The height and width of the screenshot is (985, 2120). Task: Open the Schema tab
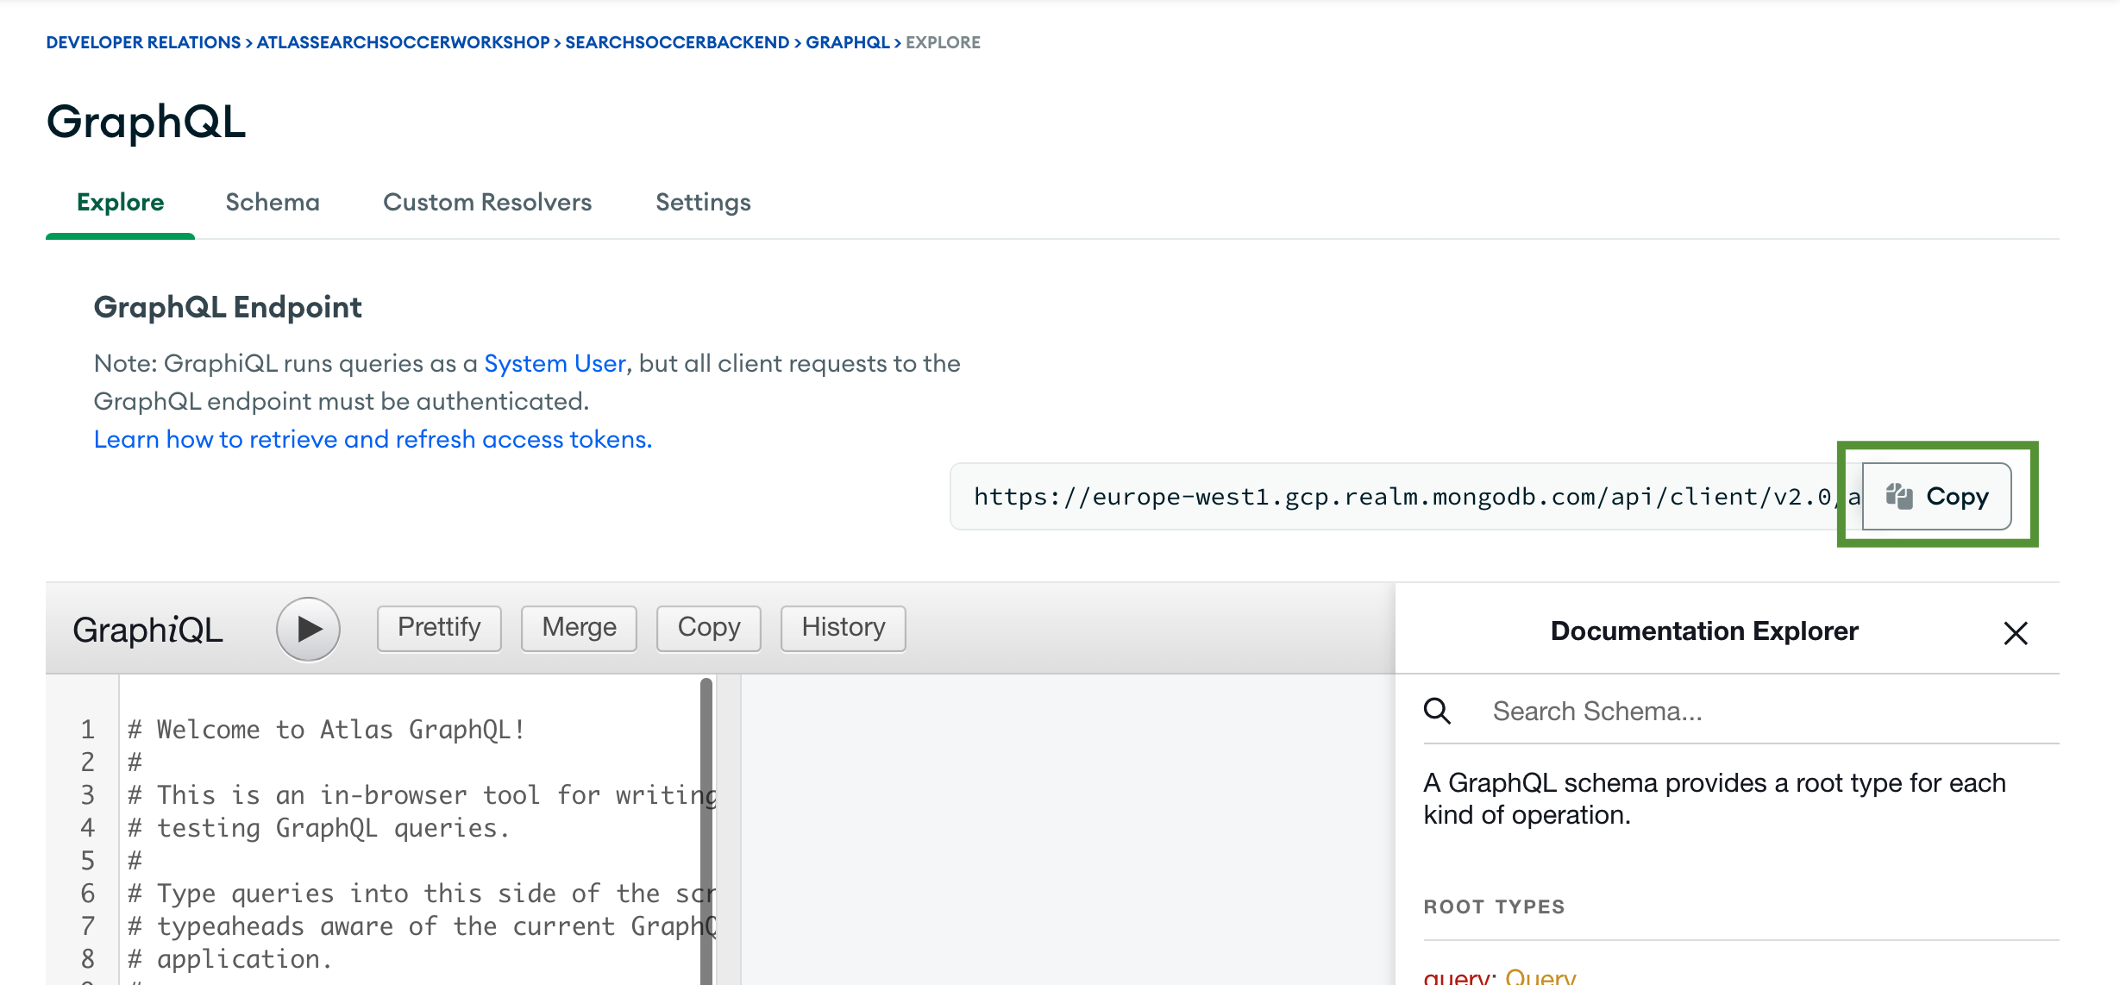(273, 202)
